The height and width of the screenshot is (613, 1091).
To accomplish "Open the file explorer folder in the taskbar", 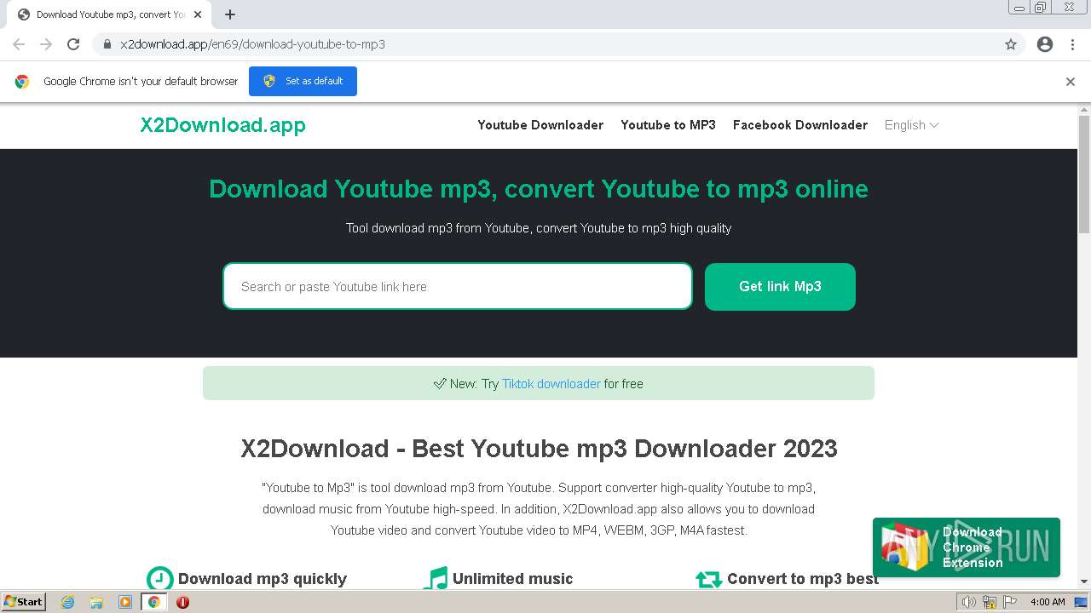I will [96, 602].
